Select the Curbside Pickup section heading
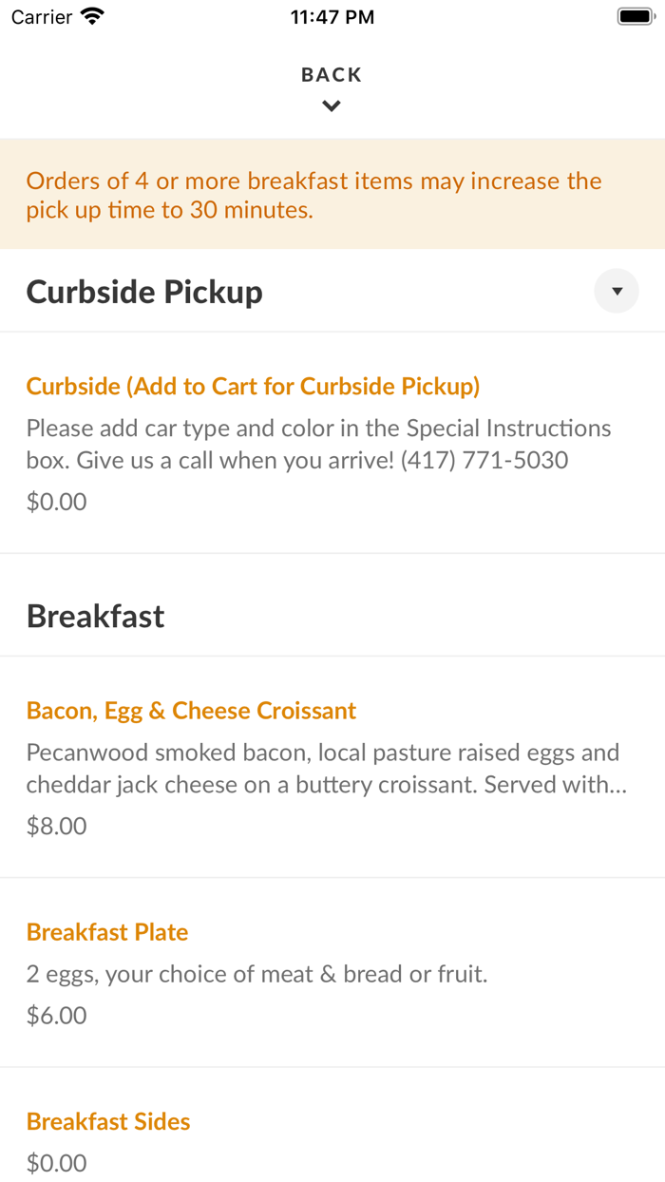The height and width of the screenshot is (1182, 665). (x=144, y=292)
